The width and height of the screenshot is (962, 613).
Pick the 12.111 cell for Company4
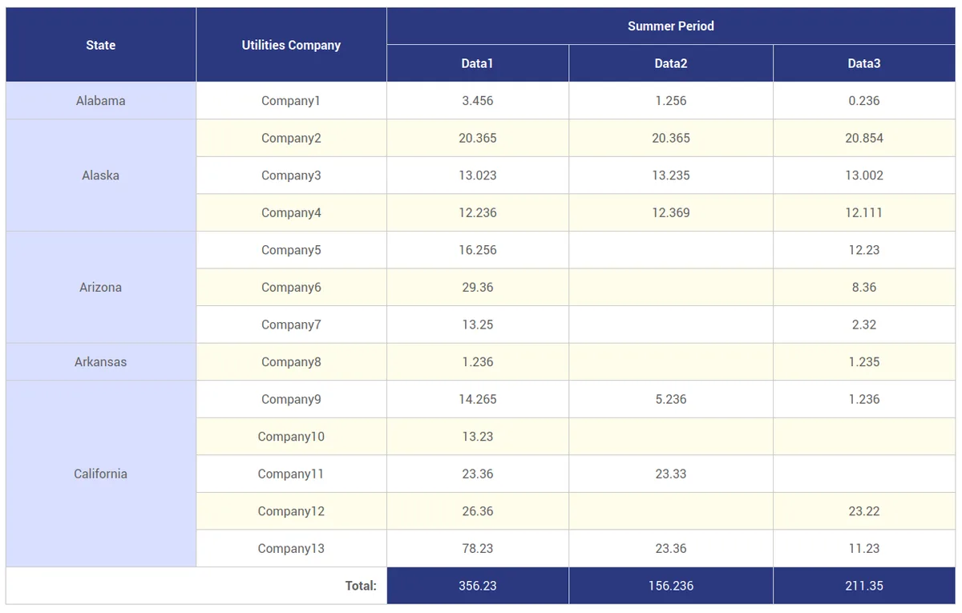(x=864, y=212)
